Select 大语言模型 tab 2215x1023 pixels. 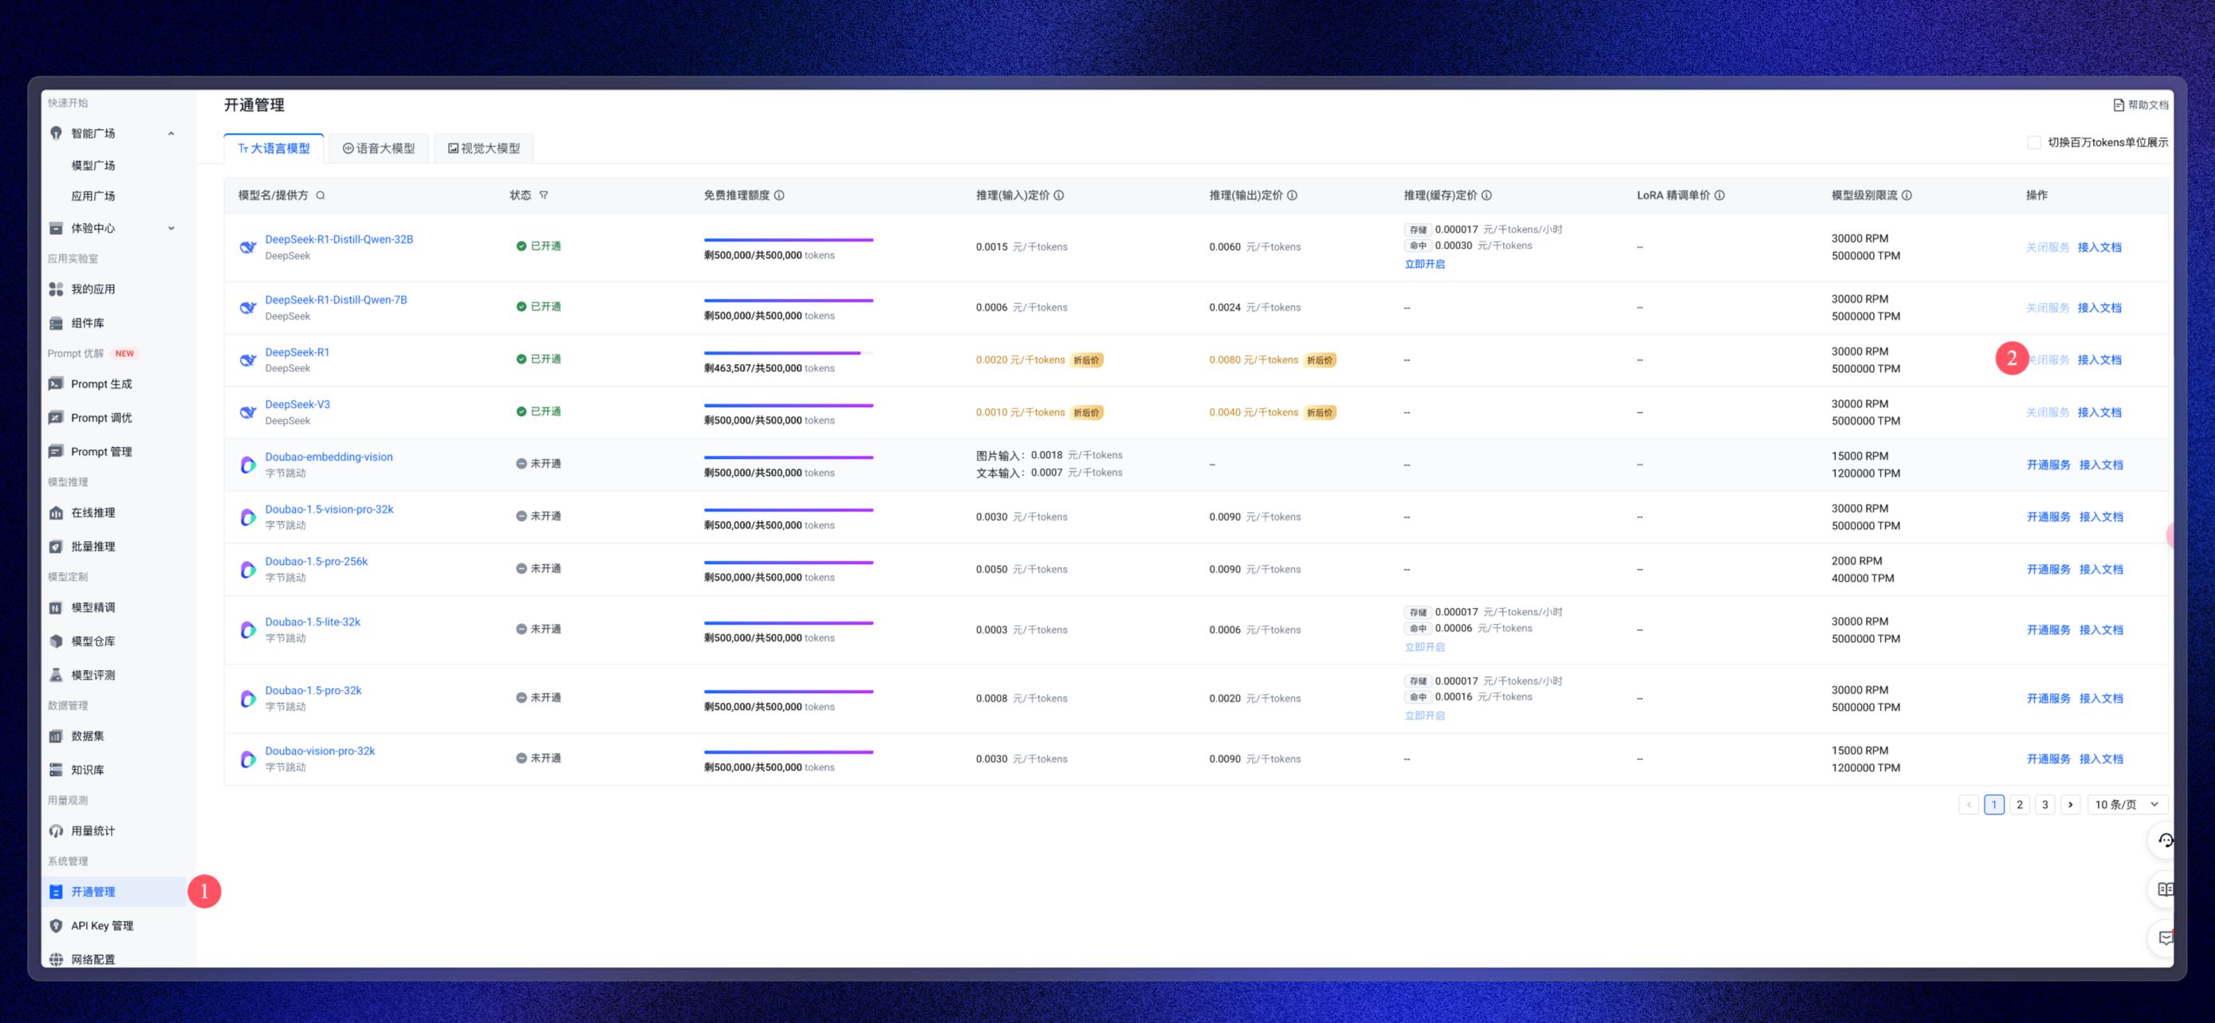(273, 149)
